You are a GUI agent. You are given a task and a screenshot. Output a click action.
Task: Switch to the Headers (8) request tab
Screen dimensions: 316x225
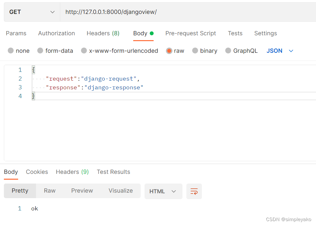pos(103,33)
